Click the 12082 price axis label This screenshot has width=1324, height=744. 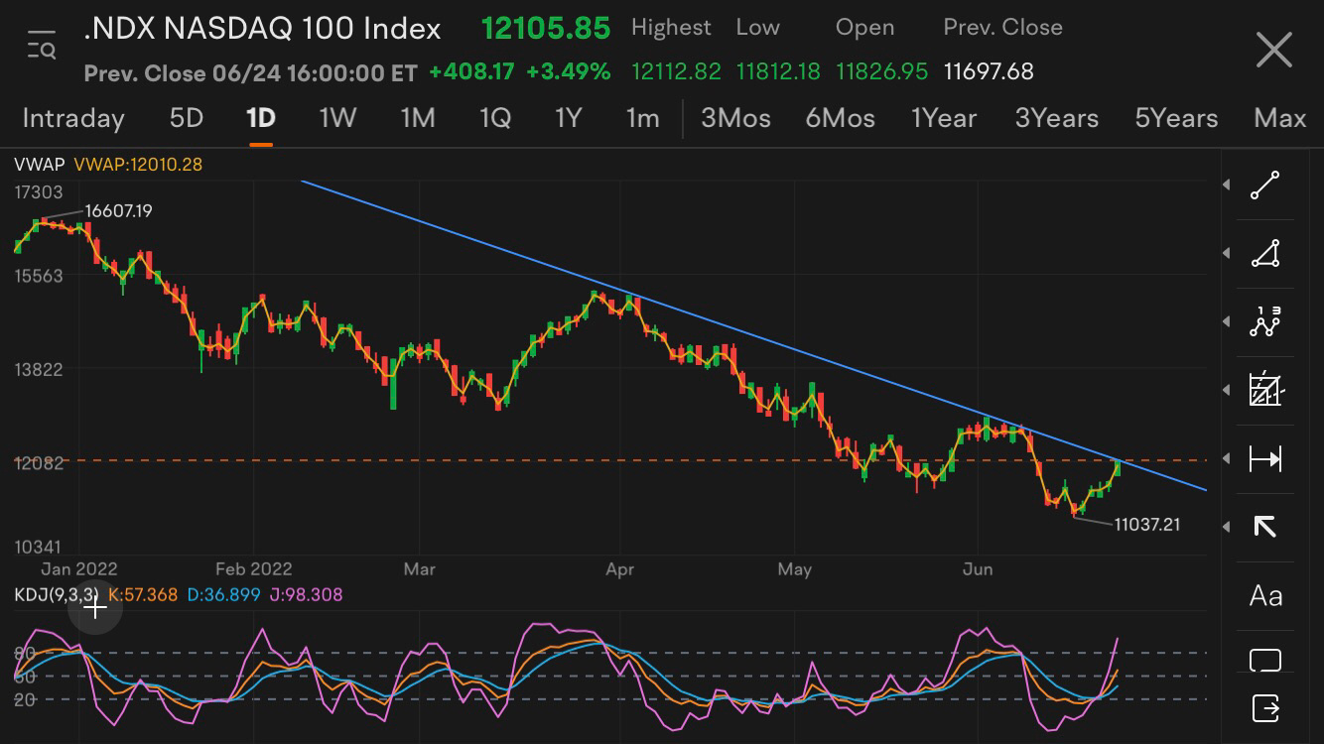coord(39,462)
